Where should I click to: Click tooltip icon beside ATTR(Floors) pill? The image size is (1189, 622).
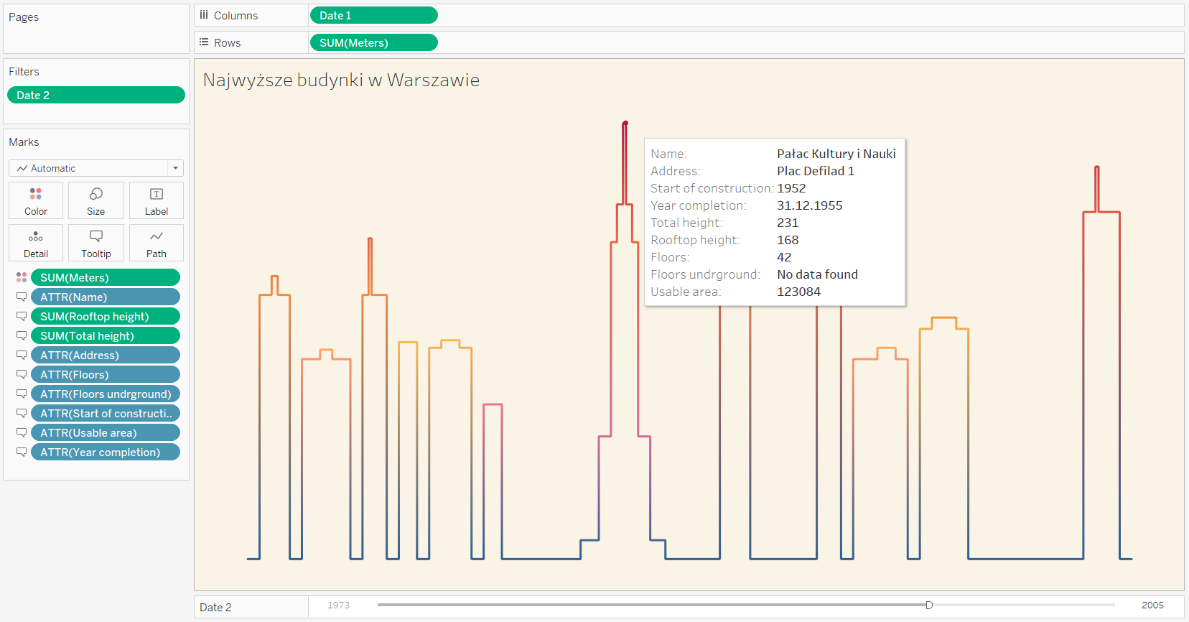tap(22, 374)
